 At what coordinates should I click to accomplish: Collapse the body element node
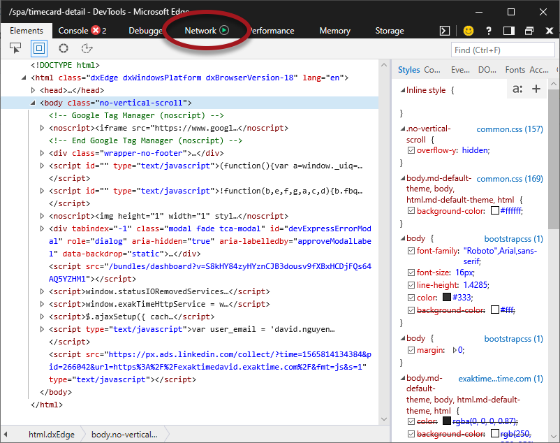33,103
